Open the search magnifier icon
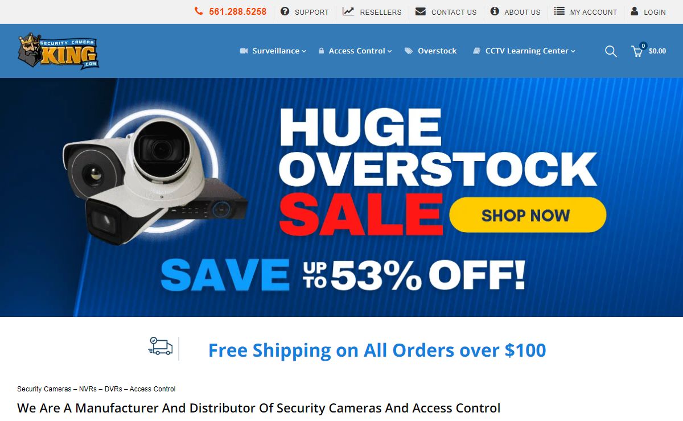 coord(611,51)
